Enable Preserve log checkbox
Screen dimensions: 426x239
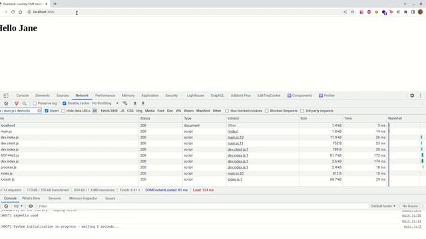tap(35, 104)
